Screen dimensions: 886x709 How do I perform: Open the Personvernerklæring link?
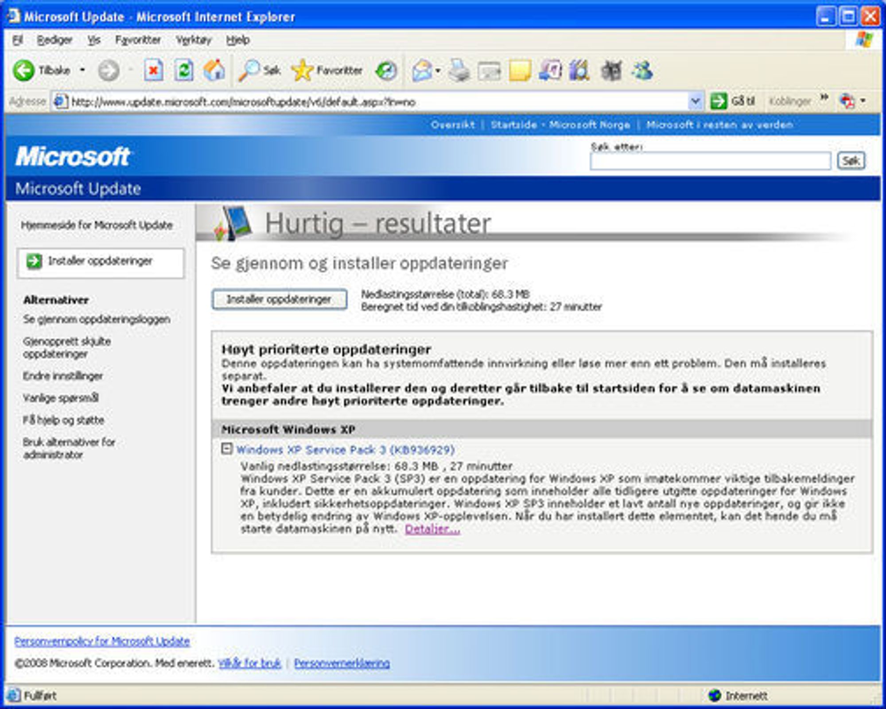pos(342,663)
